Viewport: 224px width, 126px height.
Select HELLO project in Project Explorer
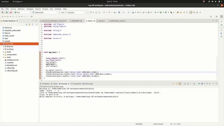(7, 33)
